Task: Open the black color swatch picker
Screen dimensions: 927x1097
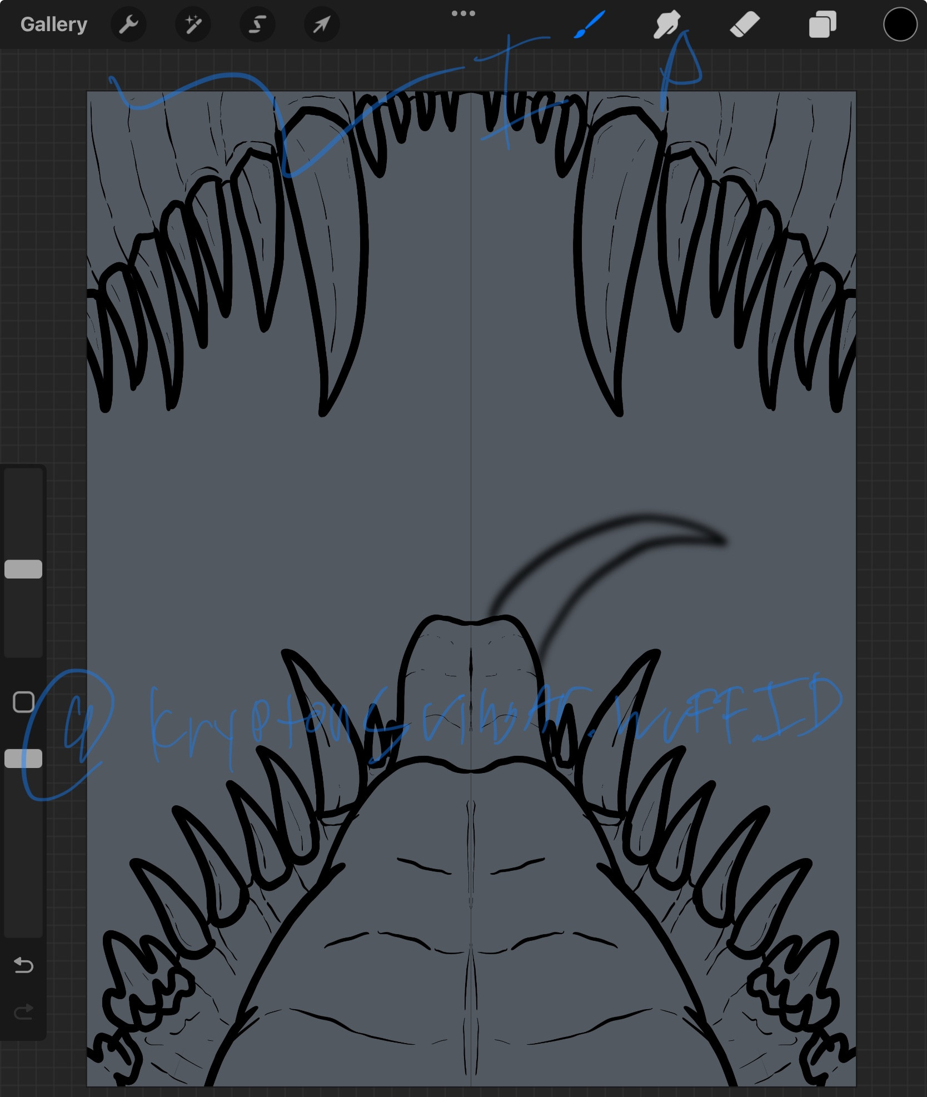Action: click(900, 24)
